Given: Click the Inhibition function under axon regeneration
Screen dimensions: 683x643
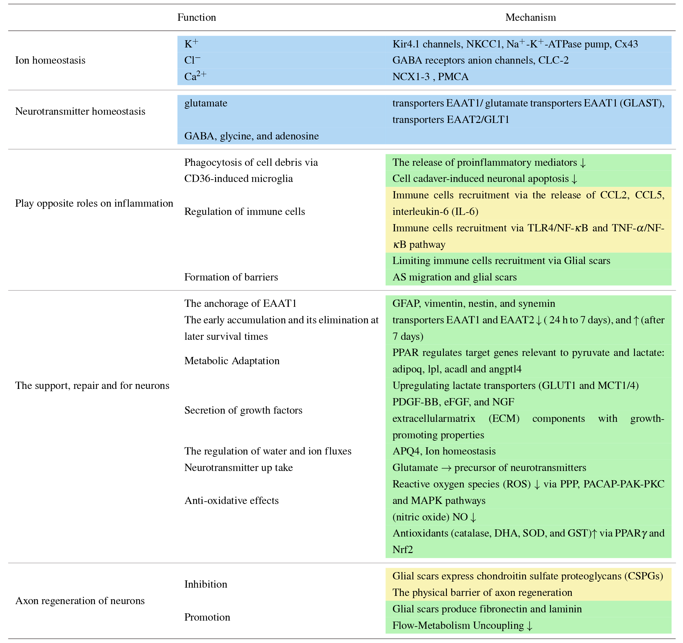Looking at the screenshot, I should [x=205, y=584].
